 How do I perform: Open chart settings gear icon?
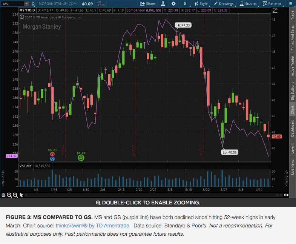click(x=173, y=4)
